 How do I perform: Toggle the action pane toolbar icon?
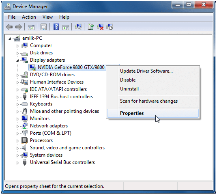(66, 27)
